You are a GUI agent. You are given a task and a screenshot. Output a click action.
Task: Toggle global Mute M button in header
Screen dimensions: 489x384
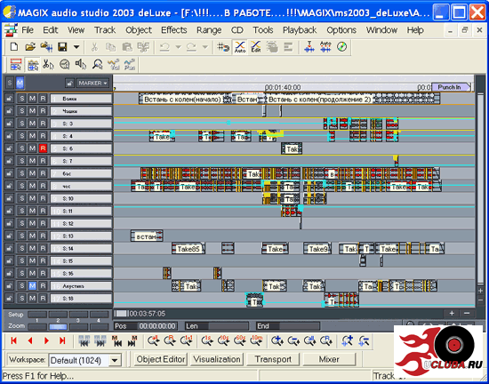pyautogui.click(x=20, y=83)
